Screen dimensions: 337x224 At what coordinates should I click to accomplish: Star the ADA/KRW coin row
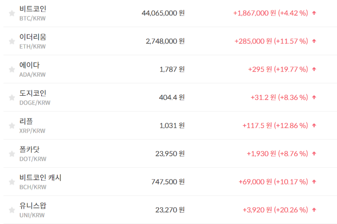pos(12,70)
